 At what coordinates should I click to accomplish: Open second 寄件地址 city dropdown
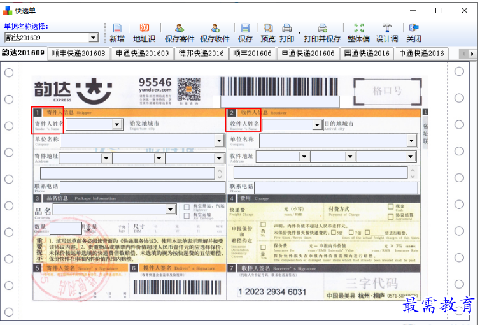click(x=159, y=159)
